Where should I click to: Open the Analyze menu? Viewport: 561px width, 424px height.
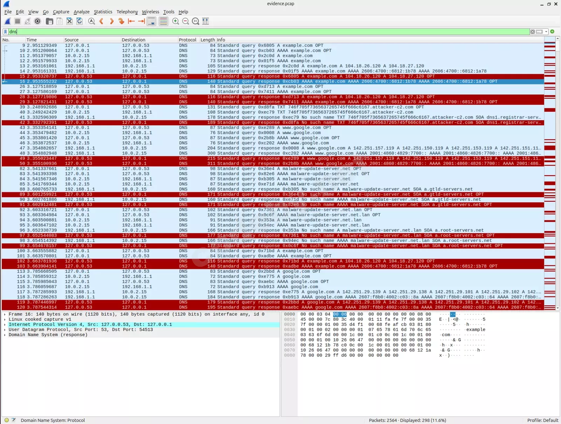81,12
